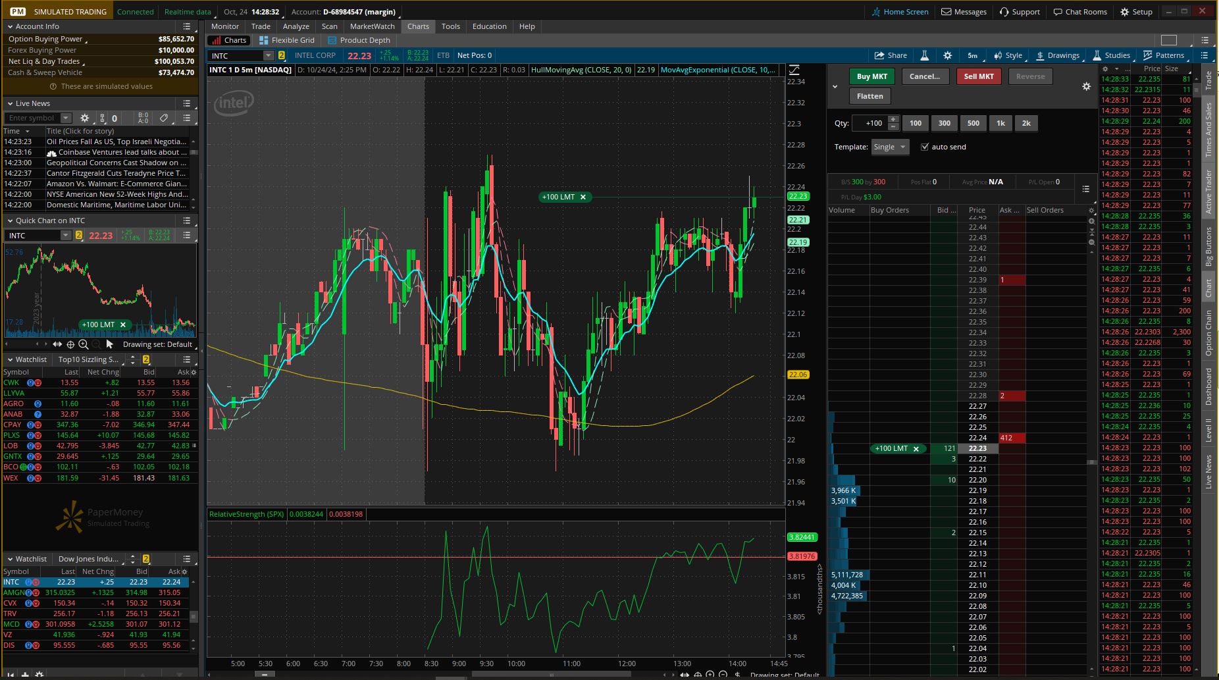
Task: Open the Quick Chart INTC symbol dropdown
Action: click(65, 235)
